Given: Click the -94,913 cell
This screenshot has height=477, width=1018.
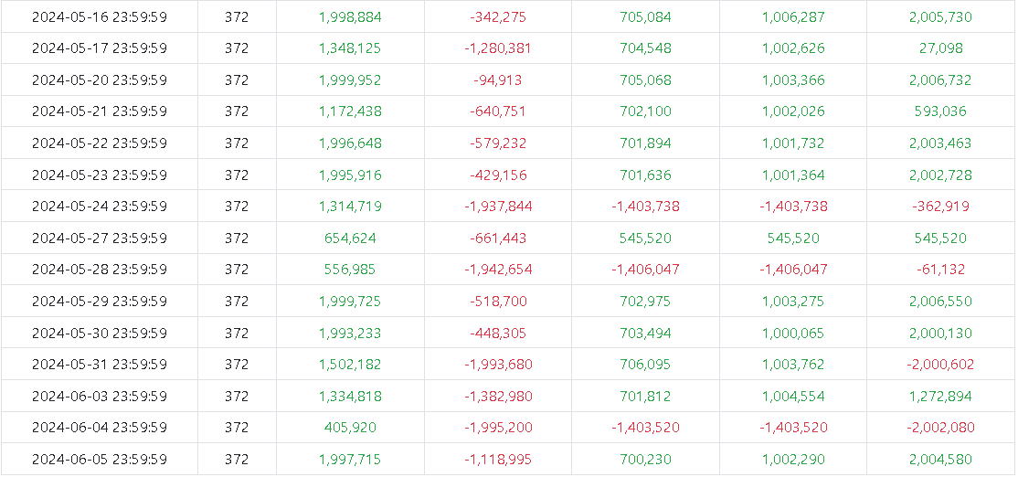Looking at the screenshot, I should pyautogui.click(x=497, y=80).
